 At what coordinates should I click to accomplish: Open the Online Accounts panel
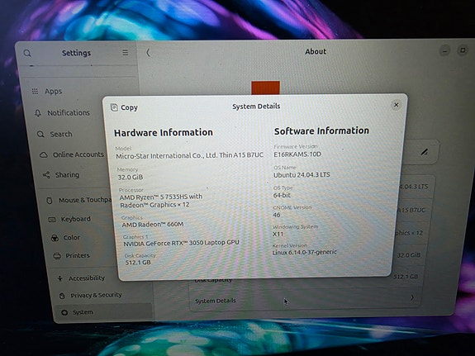pyautogui.click(x=78, y=154)
